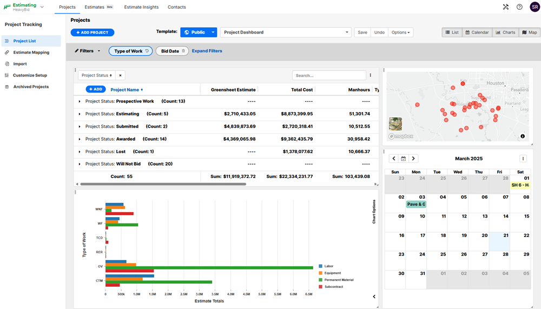Click the calendar today icon button
Image resolution: width=541 pixels, height=309 pixels.
404,159
